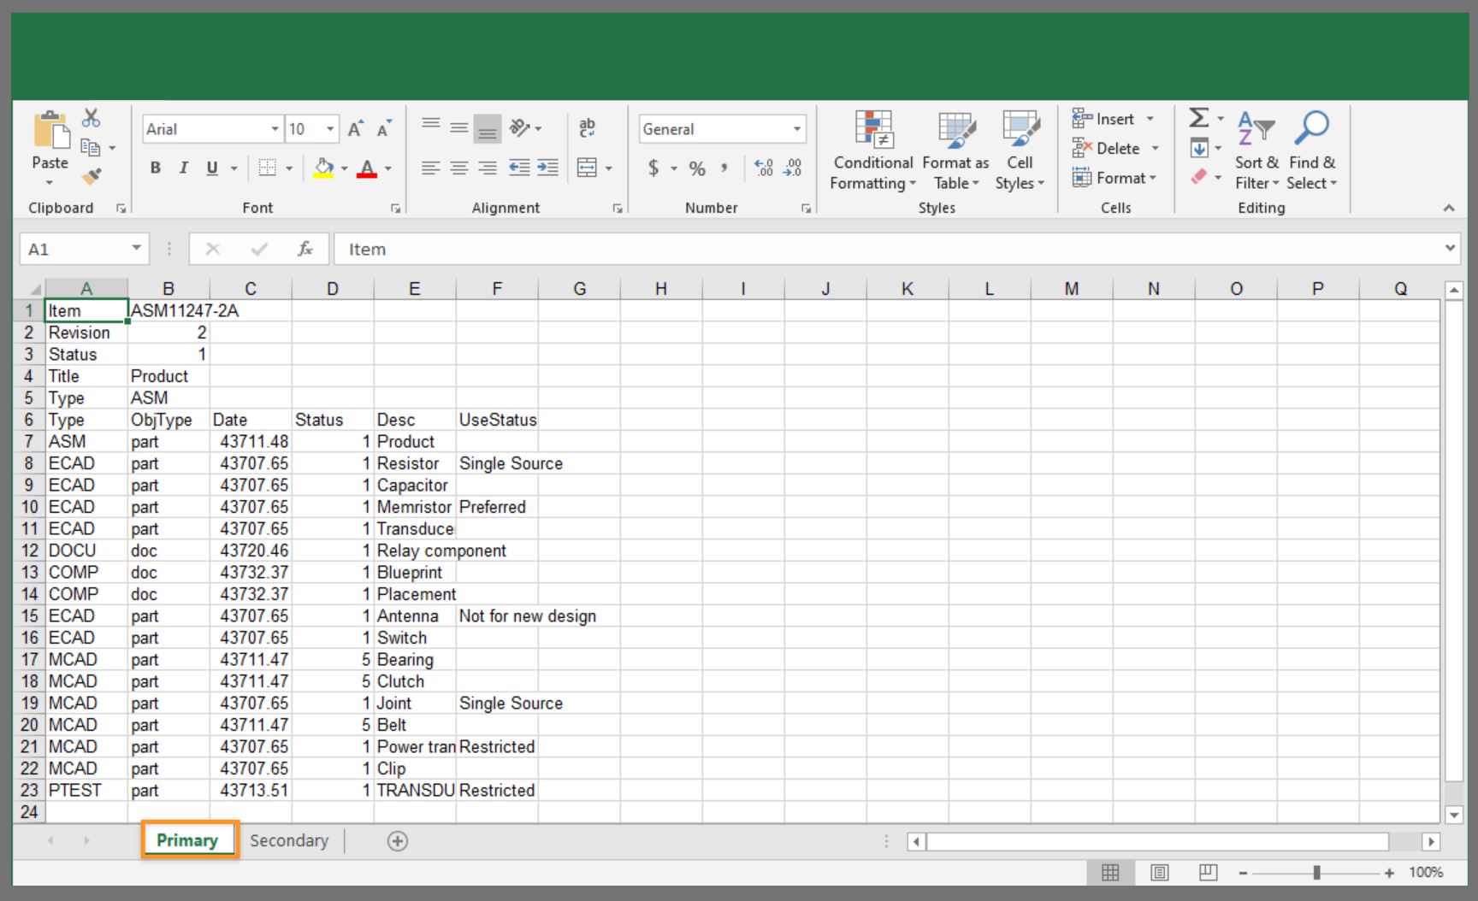Apply accounting dollar format
Image resolution: width=1478 pixels, height=901 pixels.
click(653, 168)
